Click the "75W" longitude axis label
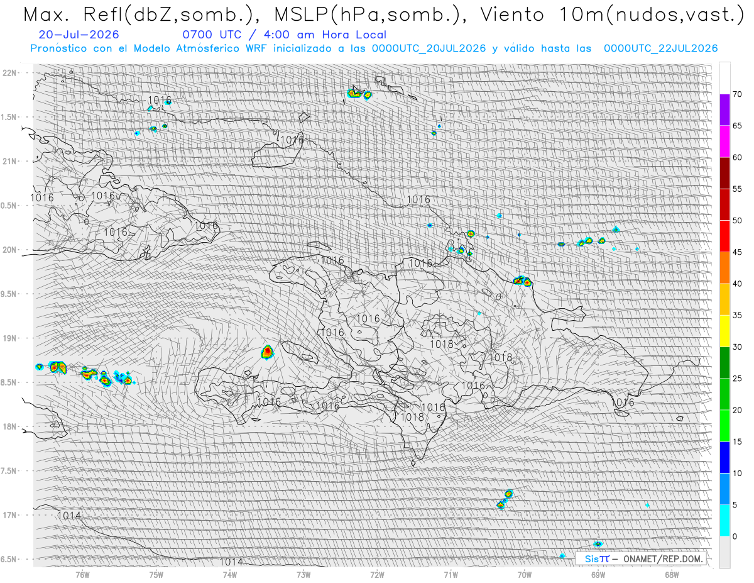 (x=156, y=574)
